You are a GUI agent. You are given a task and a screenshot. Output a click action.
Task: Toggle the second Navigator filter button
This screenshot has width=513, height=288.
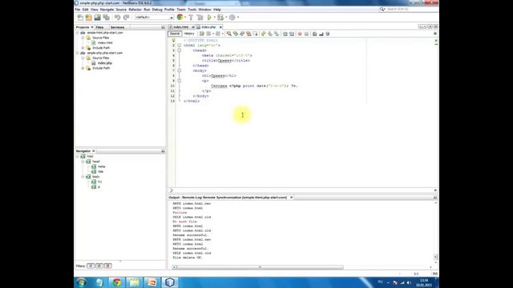pyautogui.click(x=99, y=266)
